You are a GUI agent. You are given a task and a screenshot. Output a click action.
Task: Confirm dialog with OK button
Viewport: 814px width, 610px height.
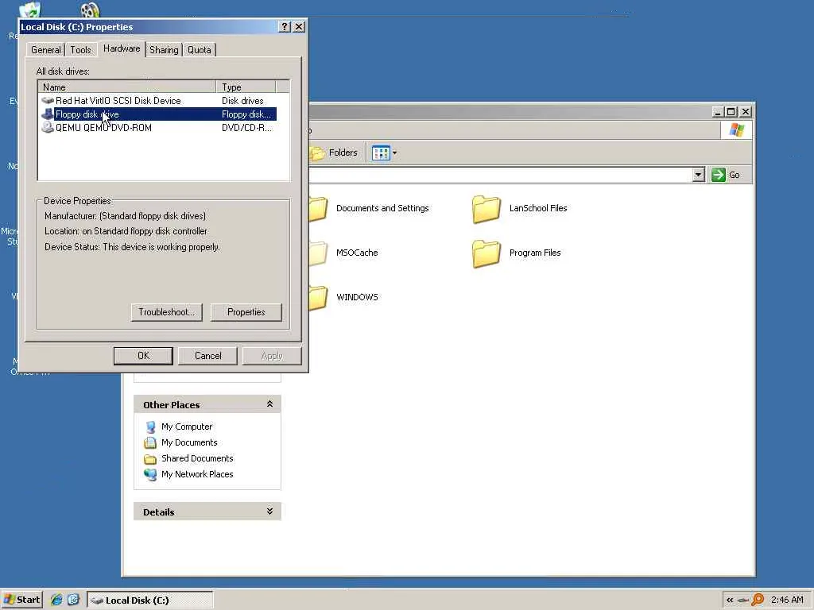coord(143,356)
